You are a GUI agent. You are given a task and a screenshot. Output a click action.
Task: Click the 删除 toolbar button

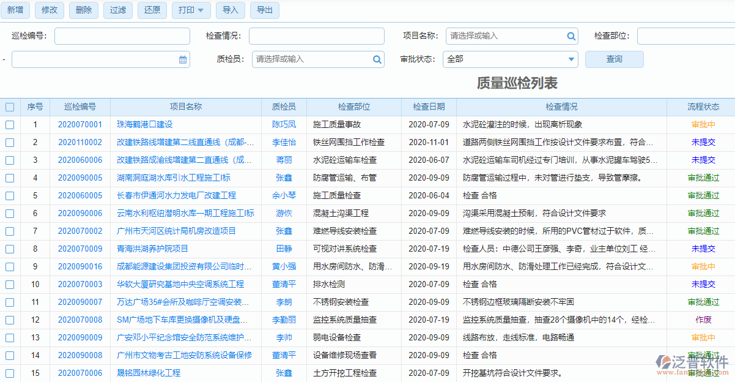point(83,10)
